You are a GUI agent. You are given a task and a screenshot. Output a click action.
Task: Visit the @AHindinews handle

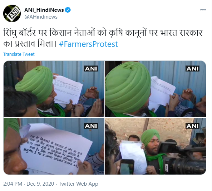click(41, 17)
